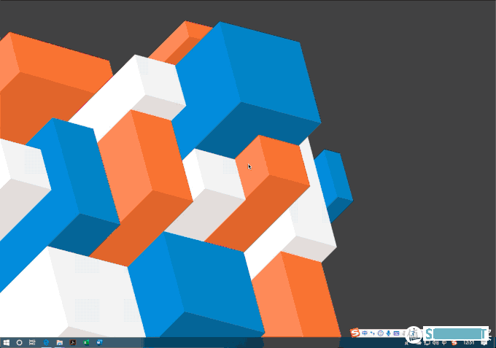Open the Windows Start menu
This screenshot has width=496, height=348.
(x=6, y=343)
